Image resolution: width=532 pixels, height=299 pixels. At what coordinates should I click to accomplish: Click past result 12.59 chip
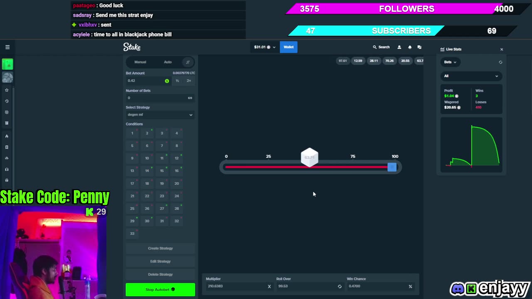[x=358, y=61]
